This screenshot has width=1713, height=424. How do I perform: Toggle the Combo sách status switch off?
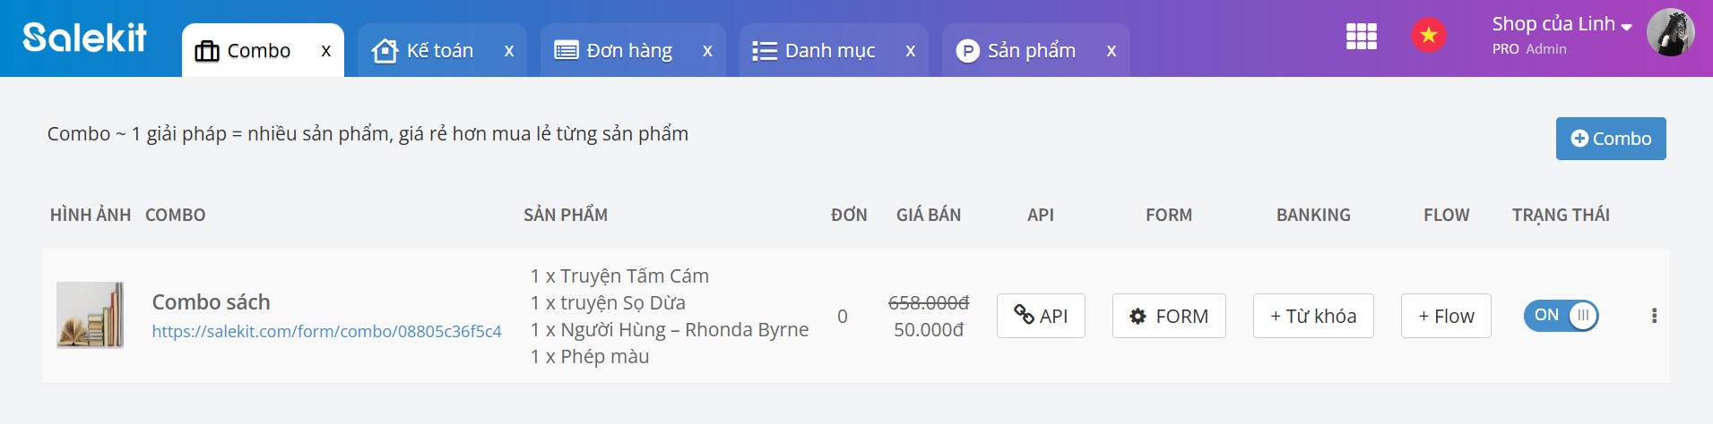[1561, 316]
